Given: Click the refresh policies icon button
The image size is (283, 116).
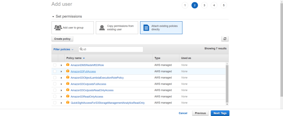Looking at the screenshot, I should click(225, 39).
